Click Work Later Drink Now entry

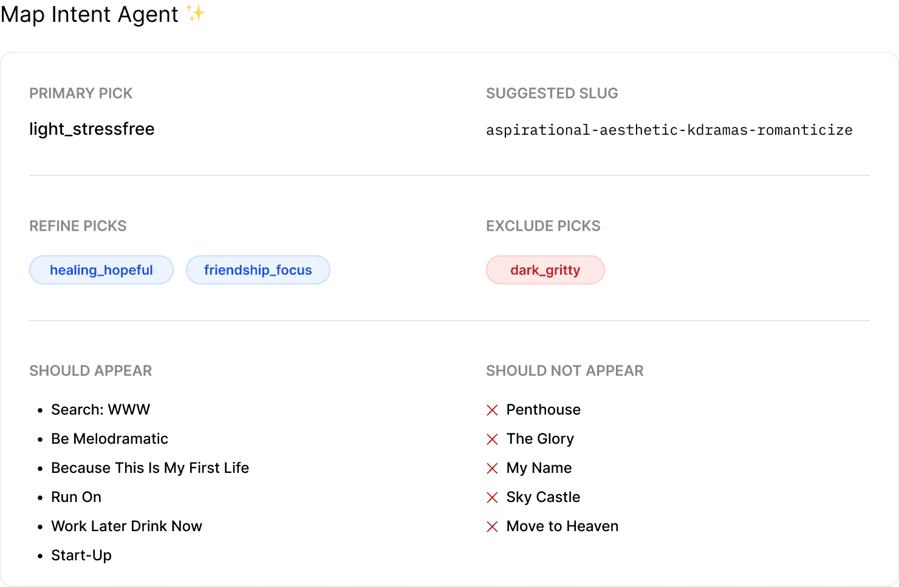(x=126, y=526)
